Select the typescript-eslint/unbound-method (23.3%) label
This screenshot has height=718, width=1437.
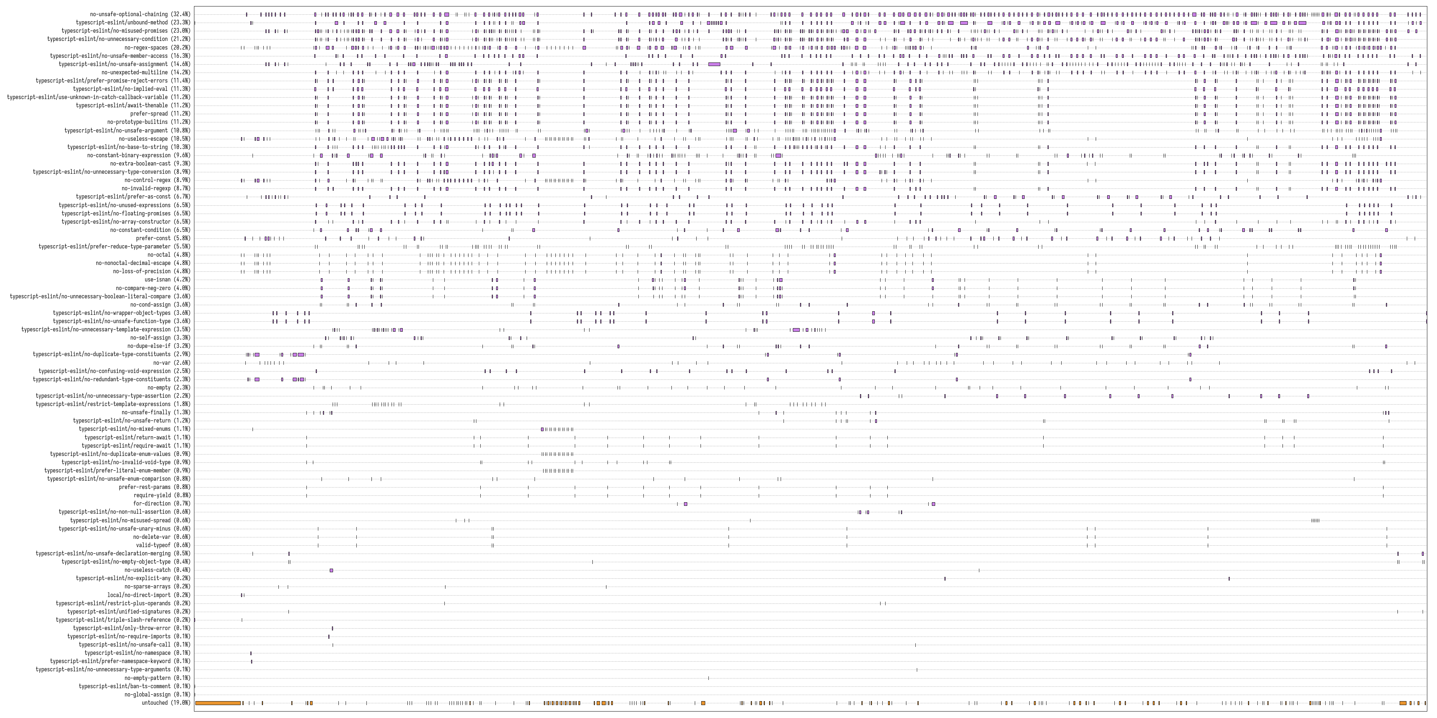point(133,23)
